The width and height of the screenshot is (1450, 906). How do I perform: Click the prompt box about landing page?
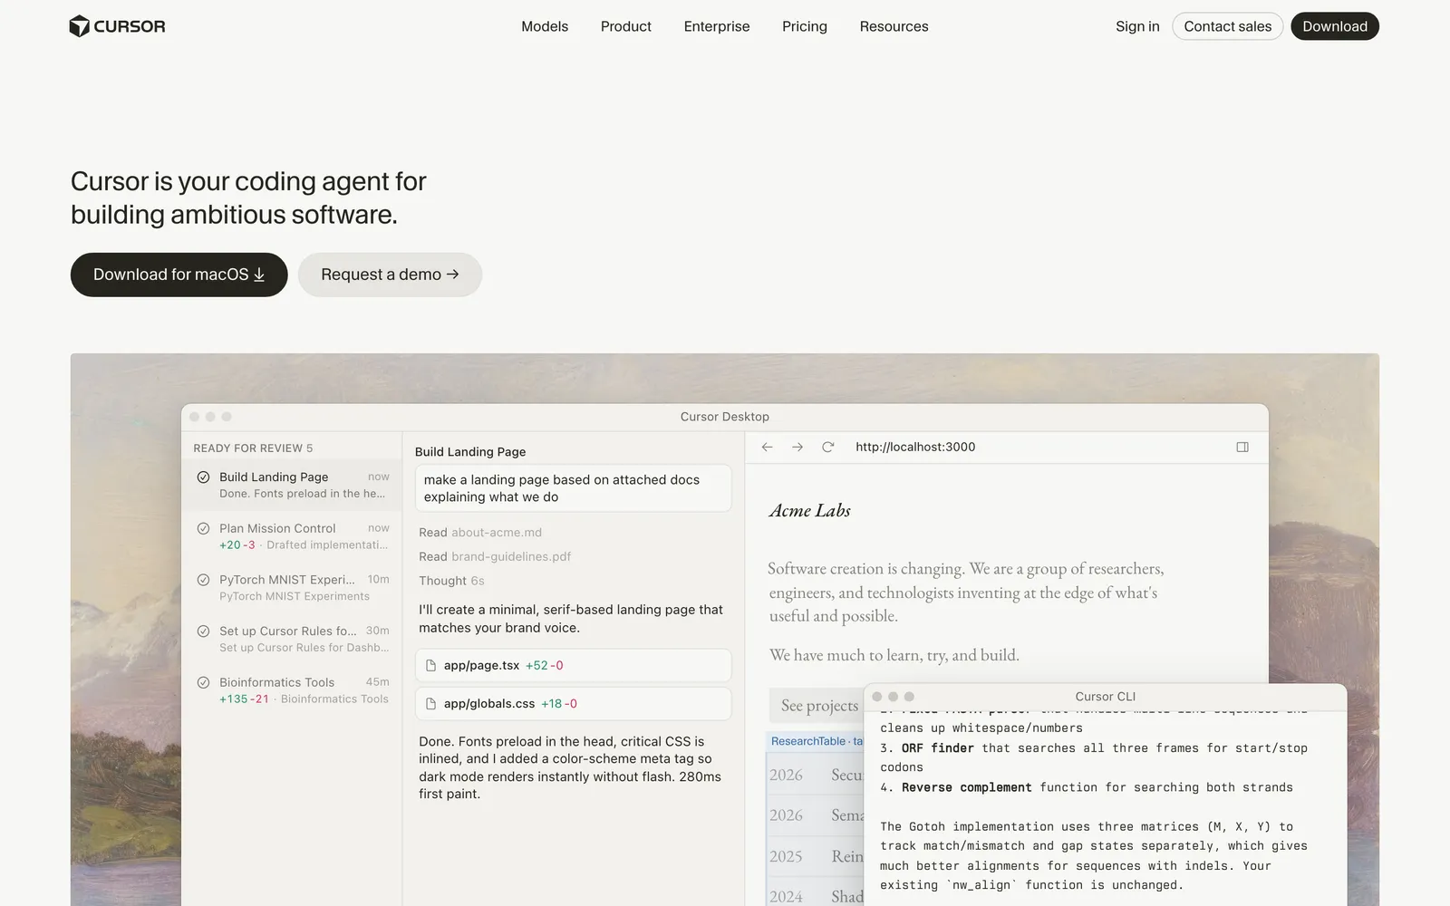click(573, 488)
